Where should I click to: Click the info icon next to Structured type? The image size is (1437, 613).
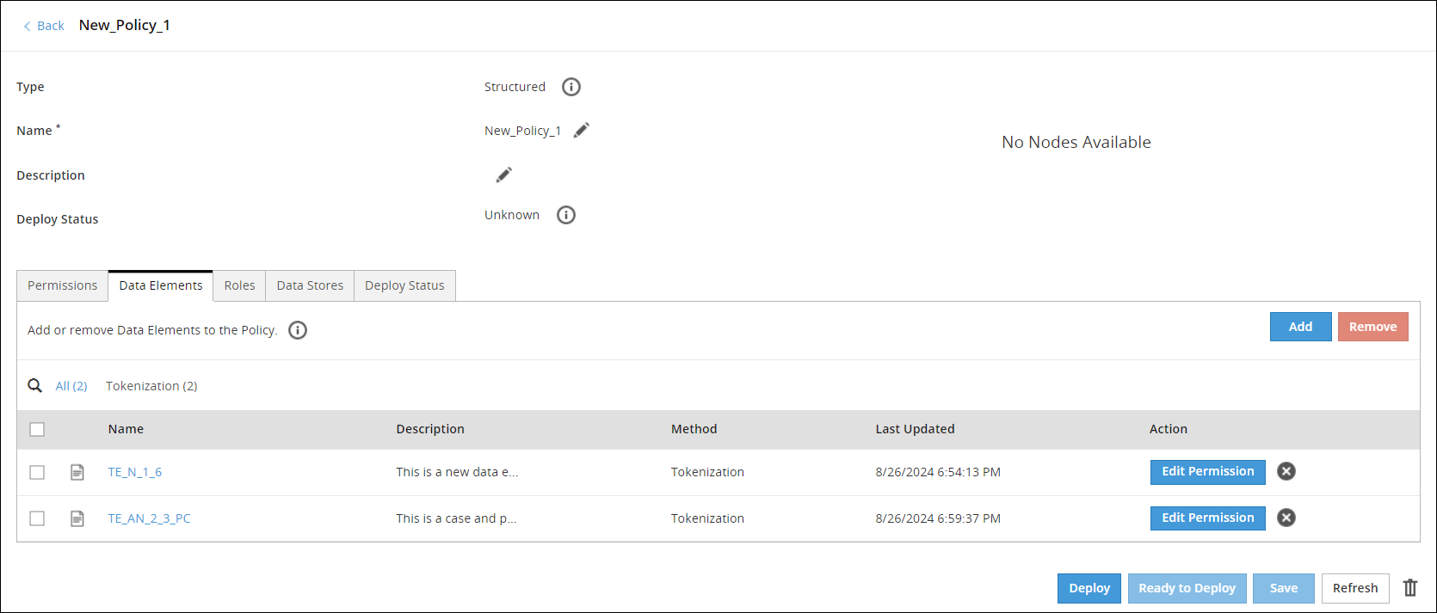[571, 87]
